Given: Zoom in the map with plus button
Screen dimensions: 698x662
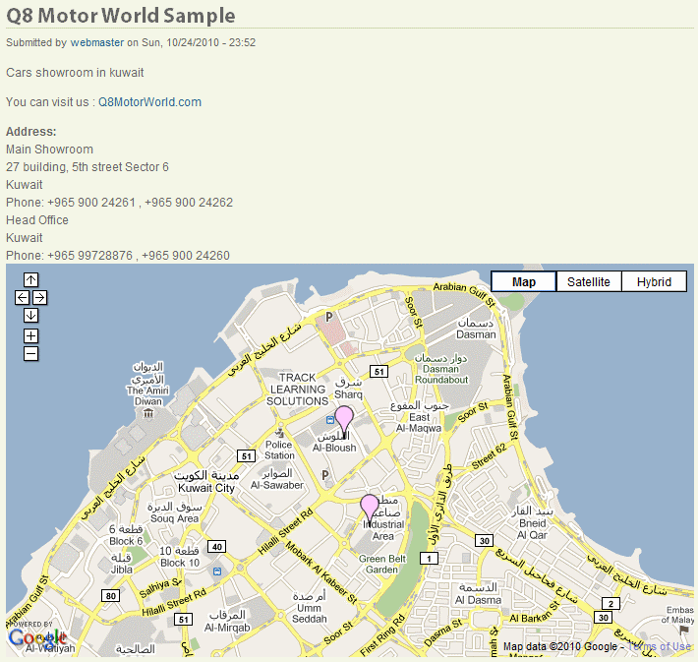Looking at the screenshot, I should click(30, 335).
